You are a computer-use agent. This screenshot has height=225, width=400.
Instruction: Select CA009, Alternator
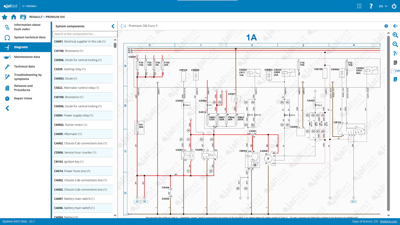coord(82,134)
